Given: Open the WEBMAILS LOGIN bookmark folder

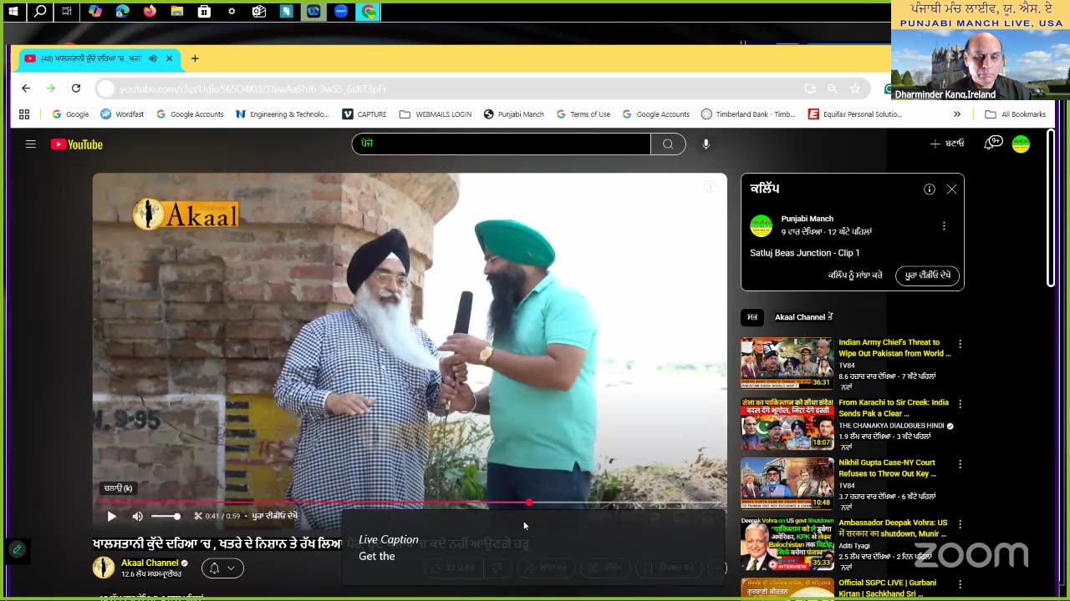Looking at the screenshot, I should 436,114.
